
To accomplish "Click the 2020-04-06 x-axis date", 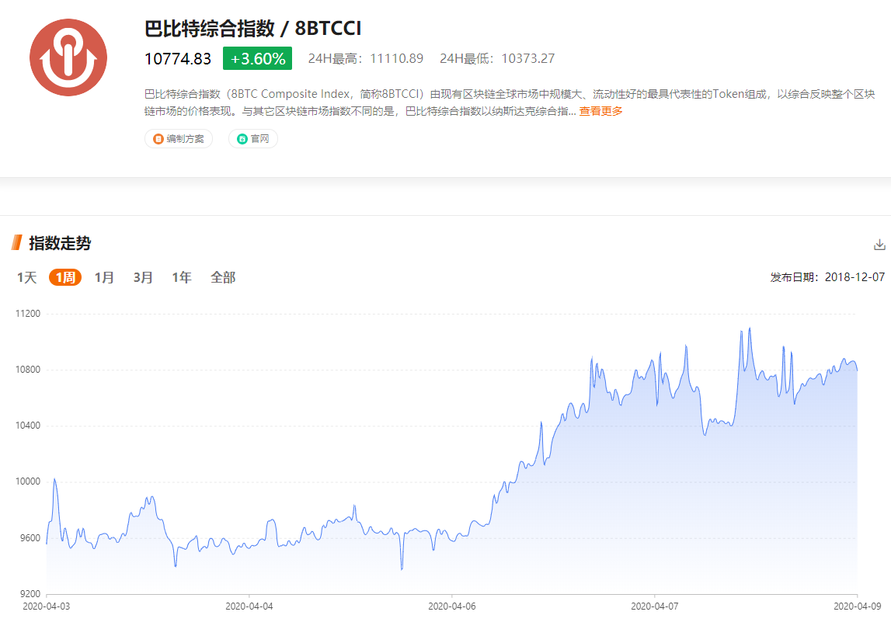I will click(452, 606).
